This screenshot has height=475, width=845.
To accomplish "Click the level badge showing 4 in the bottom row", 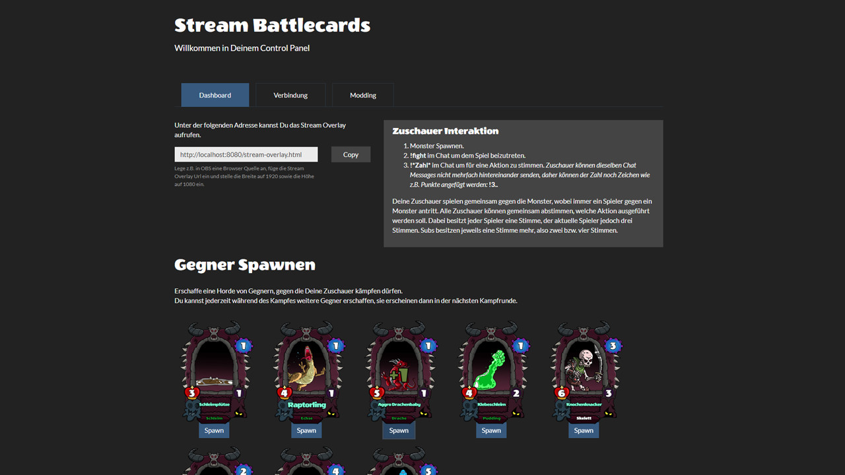I will (335, 471).
